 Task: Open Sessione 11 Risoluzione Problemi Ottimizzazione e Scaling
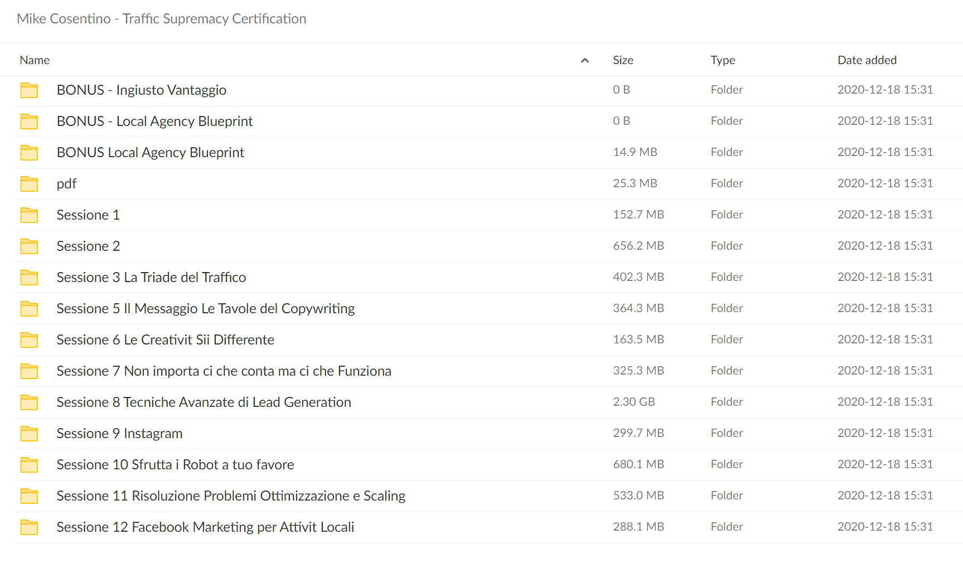(x=231, y=496)
